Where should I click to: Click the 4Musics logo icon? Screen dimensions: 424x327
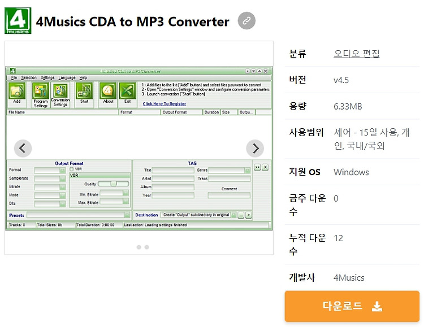18,21
